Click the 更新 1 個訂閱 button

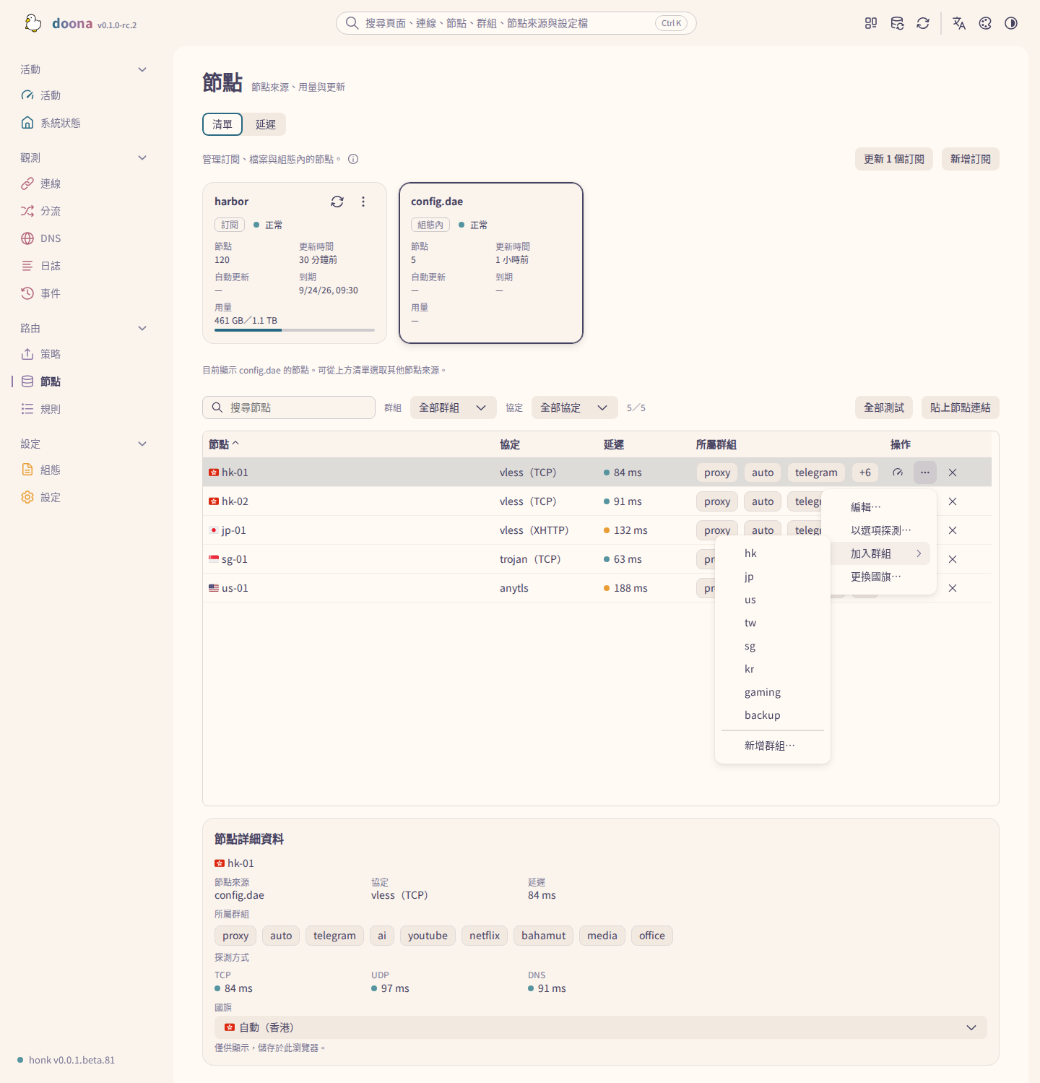tap(894, 159)
